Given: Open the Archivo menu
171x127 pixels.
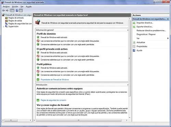Looking at the screenshot, I should click(x=6, y=7).
